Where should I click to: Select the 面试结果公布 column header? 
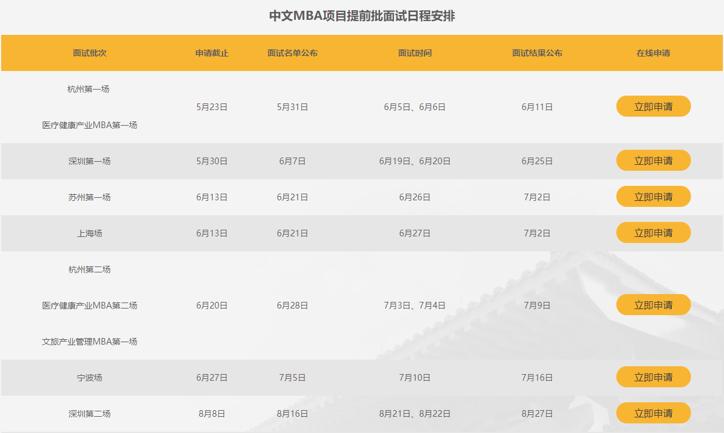click(537, 53)
